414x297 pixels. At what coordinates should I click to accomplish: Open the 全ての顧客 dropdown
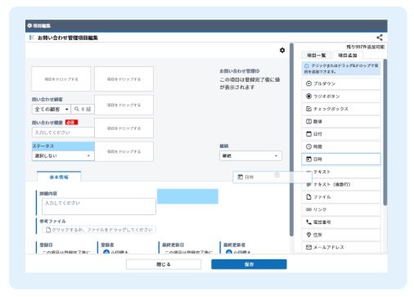click(x=52, y=109)
